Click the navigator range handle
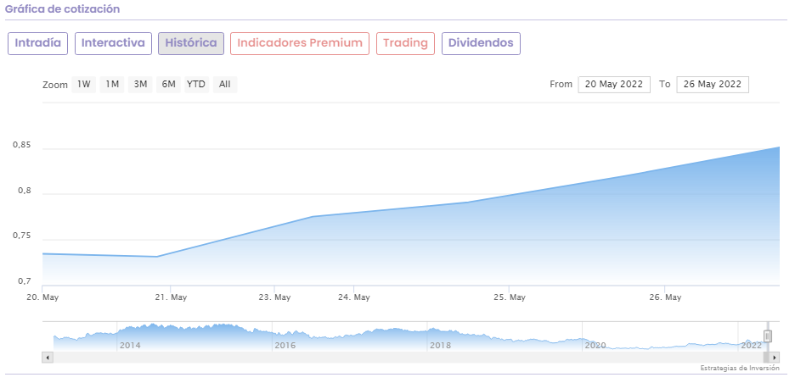 click(767, 336)
